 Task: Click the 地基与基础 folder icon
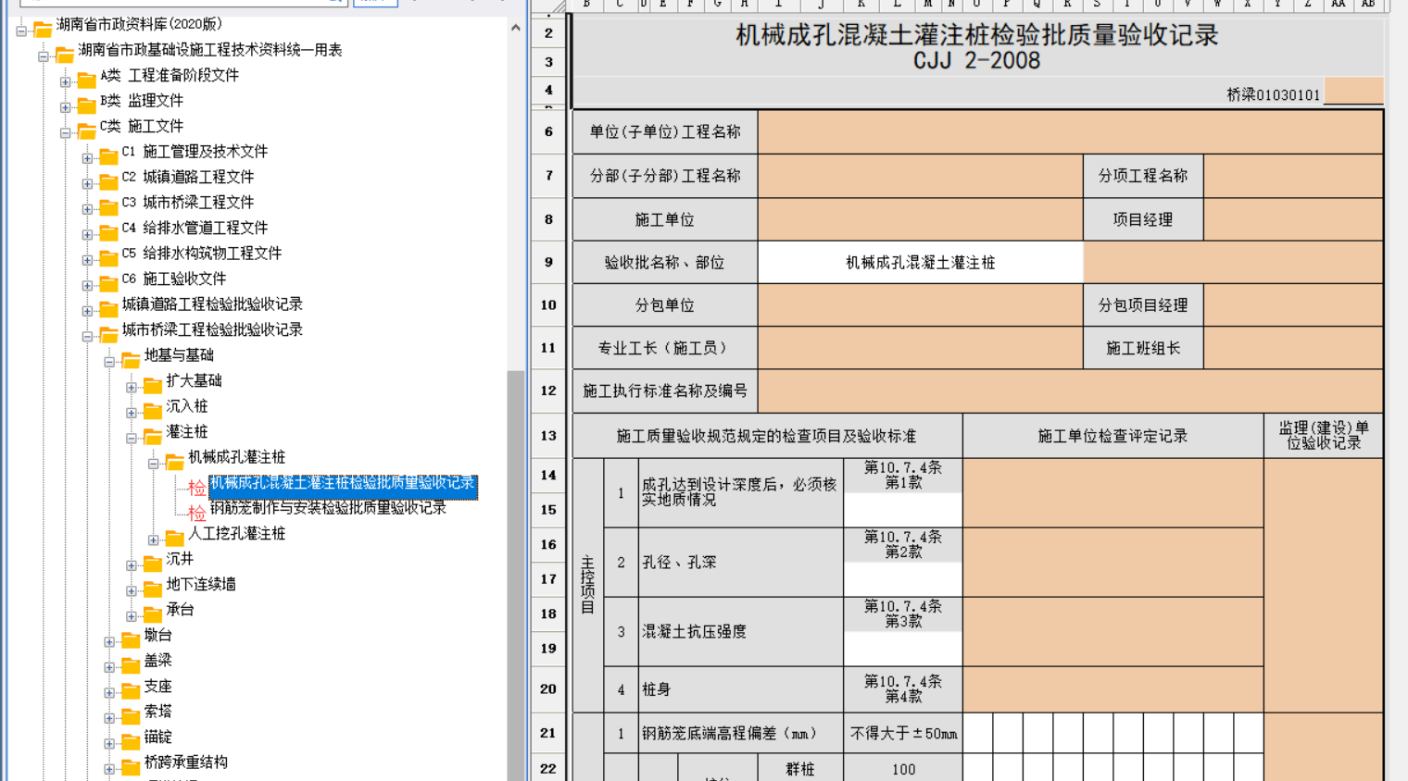(x=131, y=359)
